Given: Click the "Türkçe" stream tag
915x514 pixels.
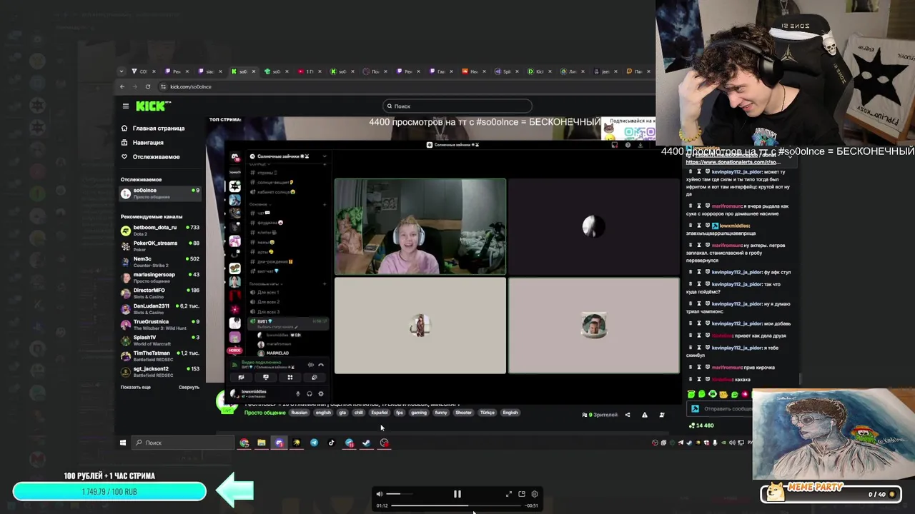Looking at the screenshot, I should tap(488, 413).
